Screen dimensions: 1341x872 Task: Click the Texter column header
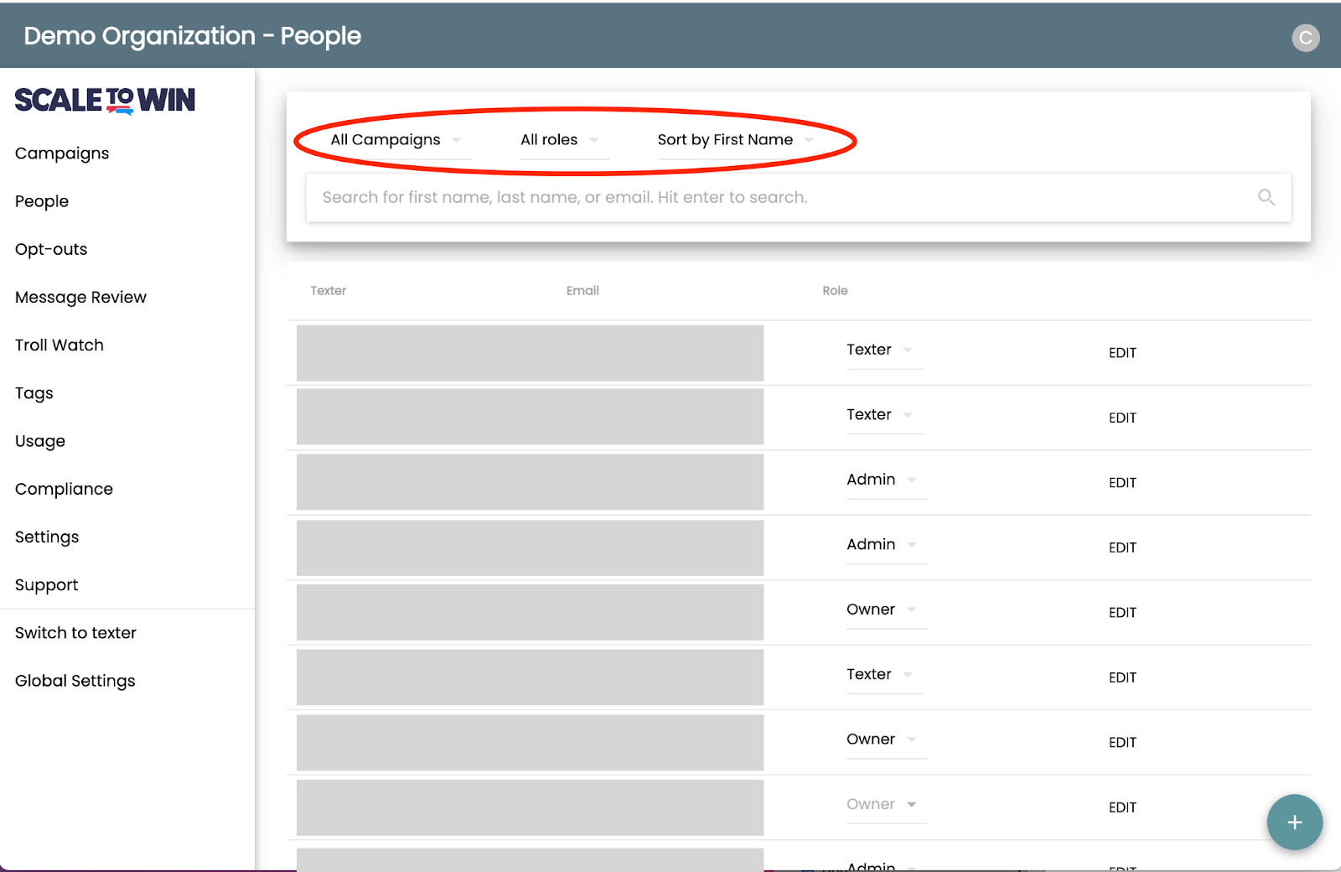point(328,290)
